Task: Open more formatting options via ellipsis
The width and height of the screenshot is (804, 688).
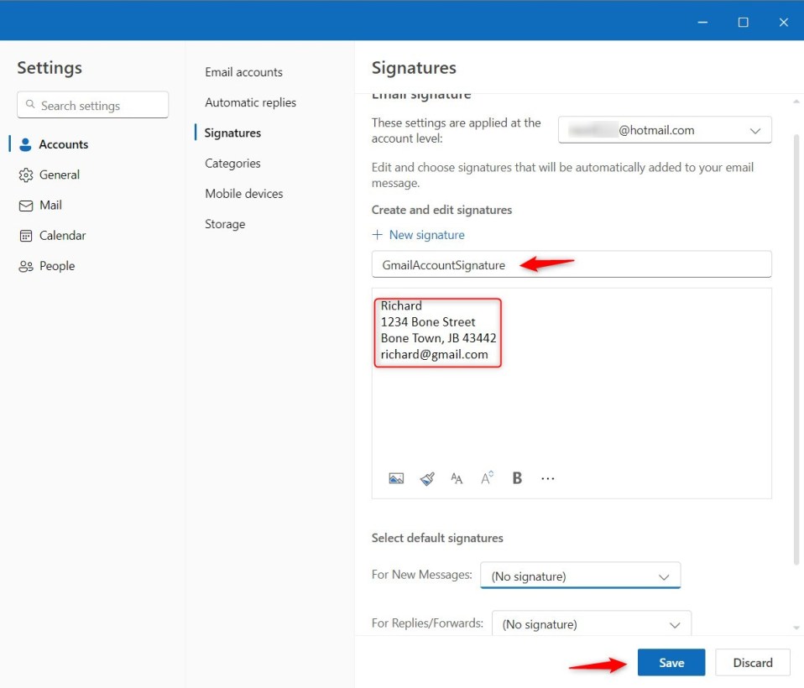Action: point(547,478)
